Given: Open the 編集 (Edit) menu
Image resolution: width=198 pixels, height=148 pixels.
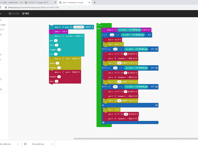Looking at the screenshot, I should 26,14.
